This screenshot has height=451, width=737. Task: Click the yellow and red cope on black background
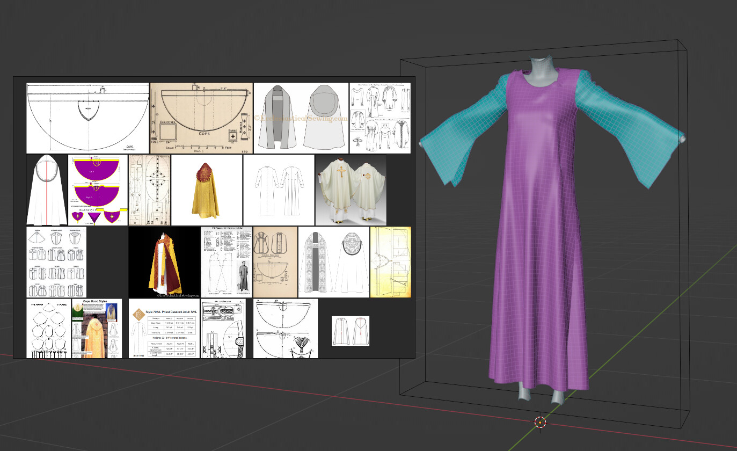point(164,262)
